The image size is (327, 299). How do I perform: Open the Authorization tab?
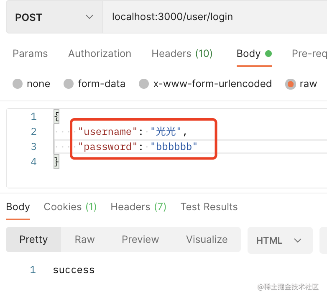coord(100,54)
